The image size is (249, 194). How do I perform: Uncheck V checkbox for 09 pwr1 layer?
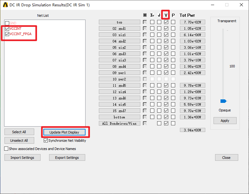click(x=166, y=73)
